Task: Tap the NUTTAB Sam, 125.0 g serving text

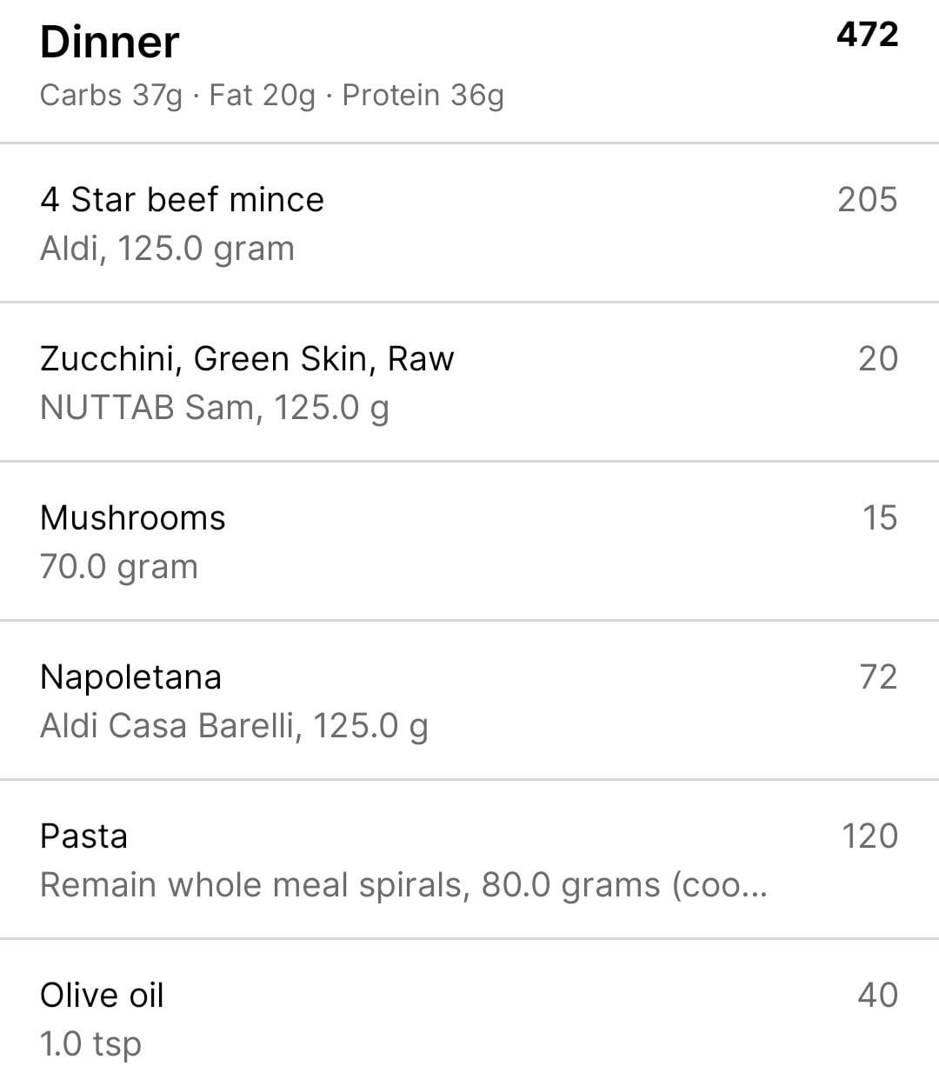Action: tap(215, 409)
